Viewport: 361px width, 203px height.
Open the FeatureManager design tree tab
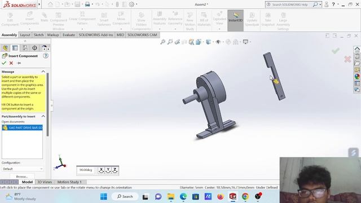tap(5, 48)
